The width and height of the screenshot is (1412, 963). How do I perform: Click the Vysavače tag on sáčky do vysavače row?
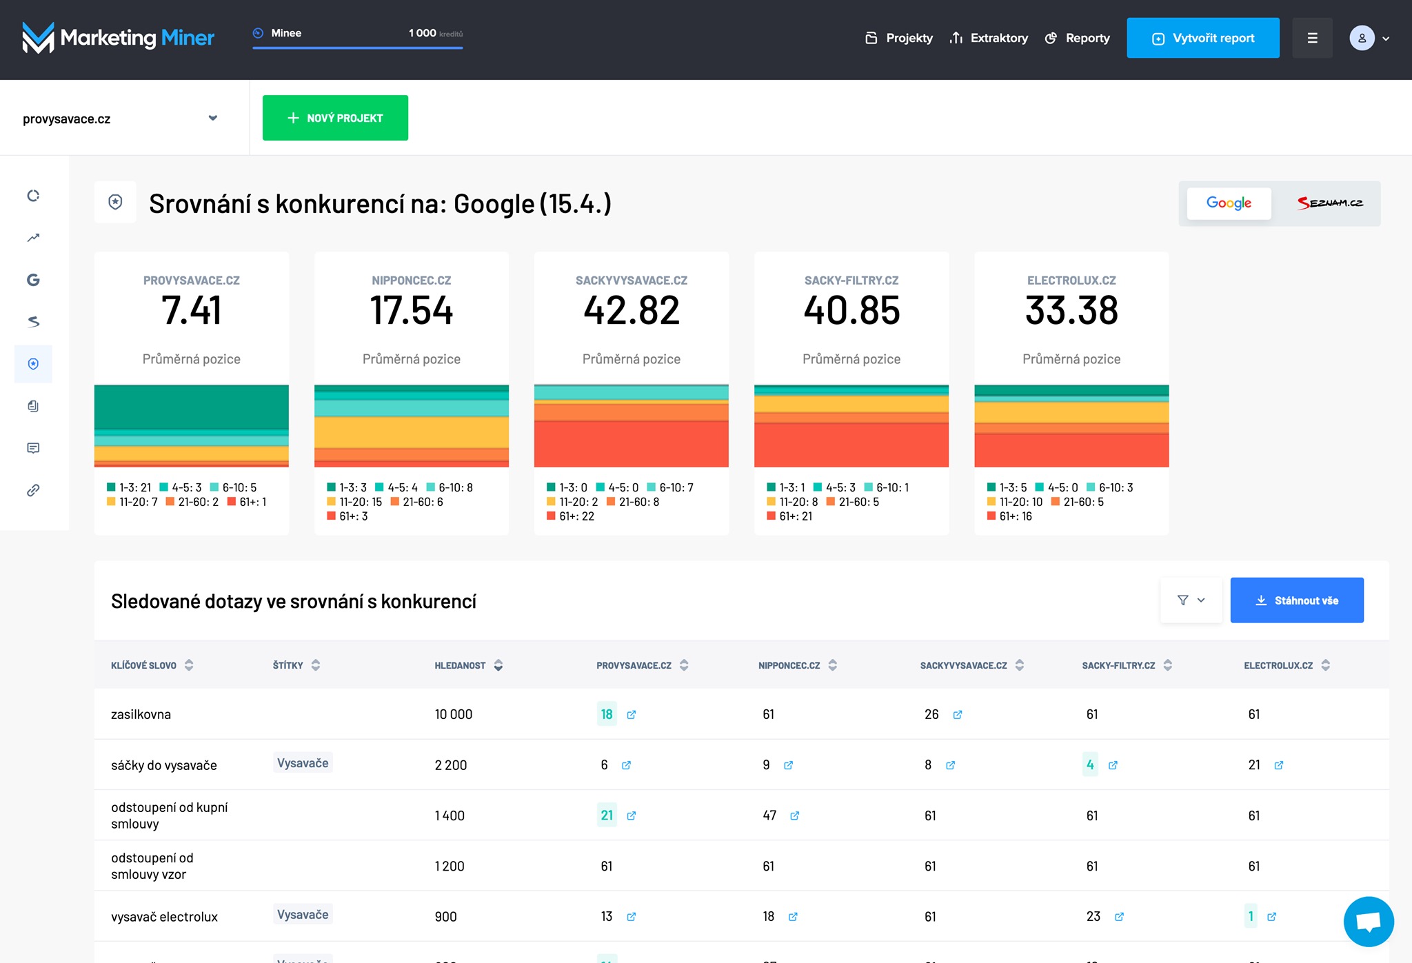point(303,763)
